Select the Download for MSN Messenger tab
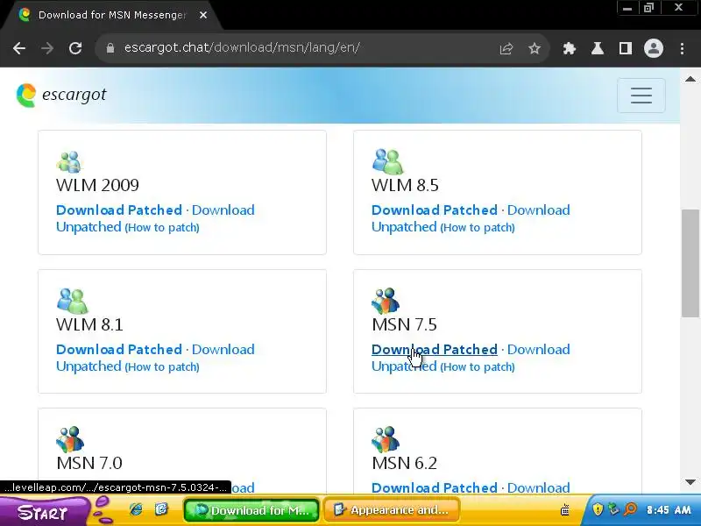 (112, 15)
